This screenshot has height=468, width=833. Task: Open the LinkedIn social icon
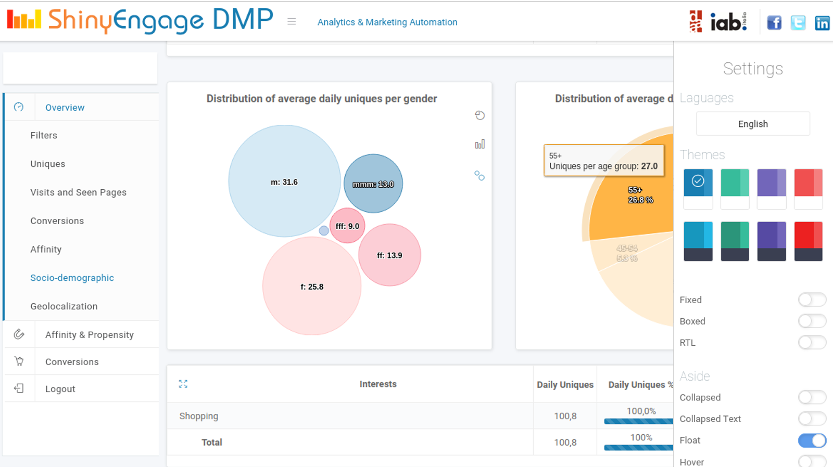(822, 23)
